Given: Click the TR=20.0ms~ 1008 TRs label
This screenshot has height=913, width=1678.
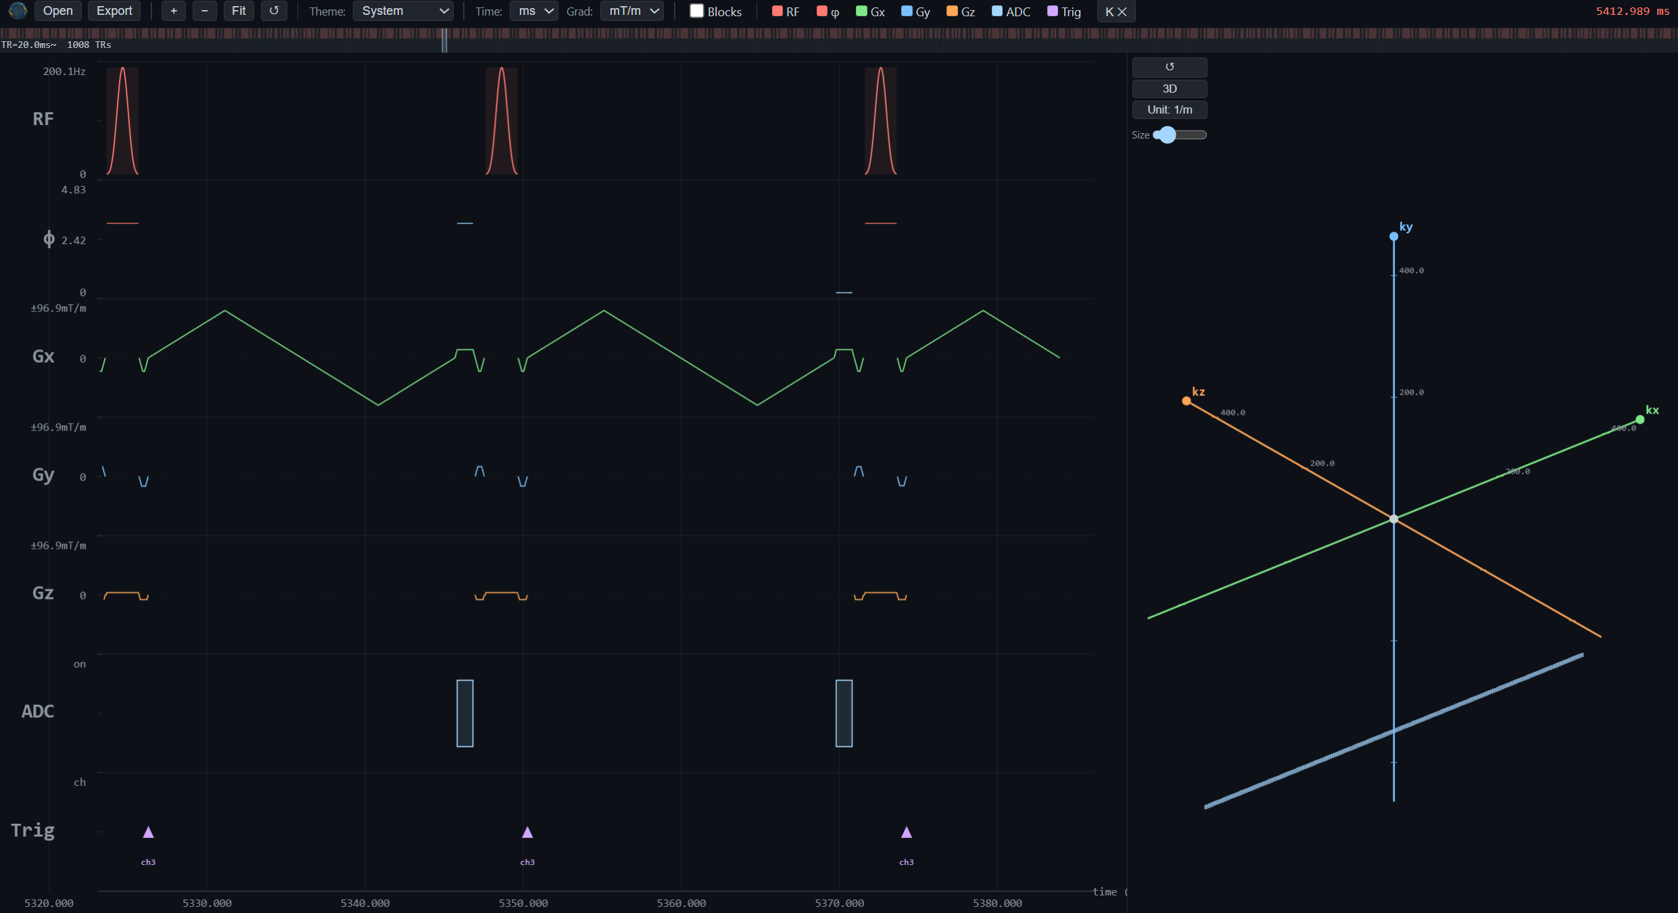Looking at the screenshot, I should (56, 45).
